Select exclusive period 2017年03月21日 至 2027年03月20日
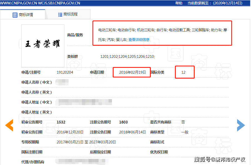The image size is (251, 165). point(86,142)
